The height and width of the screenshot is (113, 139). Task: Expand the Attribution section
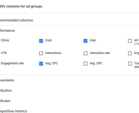(x=6, y=90)
